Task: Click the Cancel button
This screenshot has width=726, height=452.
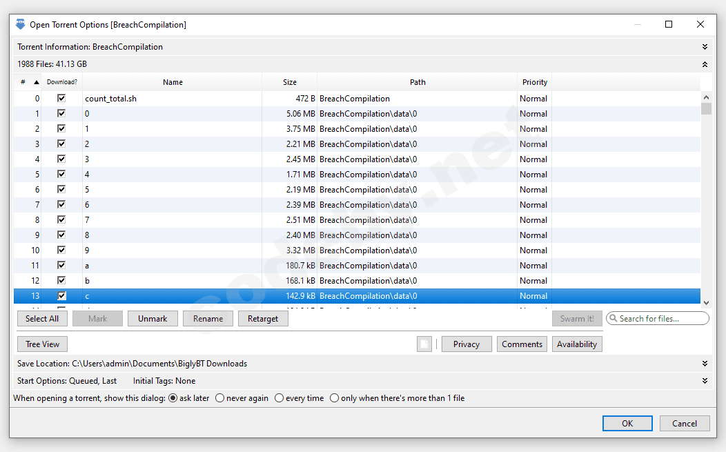Action: [x=685, y=423]
